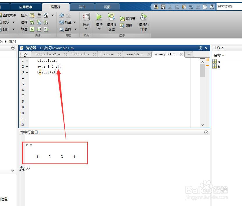Click the Find (查找) magnifier button
242x206 pixels.
point(66,29)
